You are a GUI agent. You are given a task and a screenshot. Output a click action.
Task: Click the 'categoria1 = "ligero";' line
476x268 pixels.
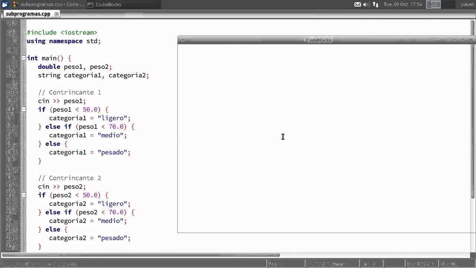click(x=90, y=118)
